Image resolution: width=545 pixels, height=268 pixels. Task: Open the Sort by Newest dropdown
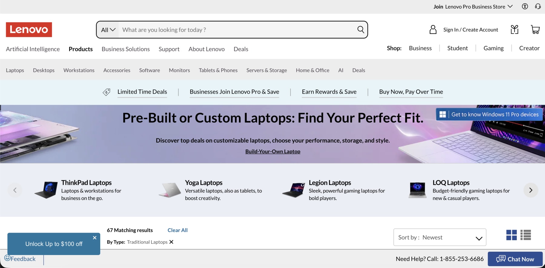pyautogui.click(x=440, y=237)
